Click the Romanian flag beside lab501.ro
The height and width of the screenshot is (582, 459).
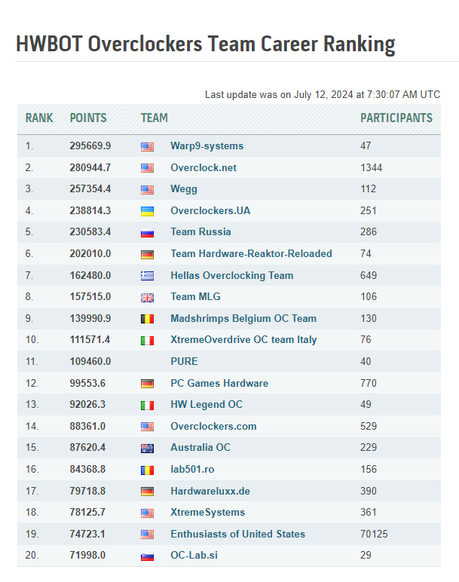pyautogui.click(x=147, y=470)
